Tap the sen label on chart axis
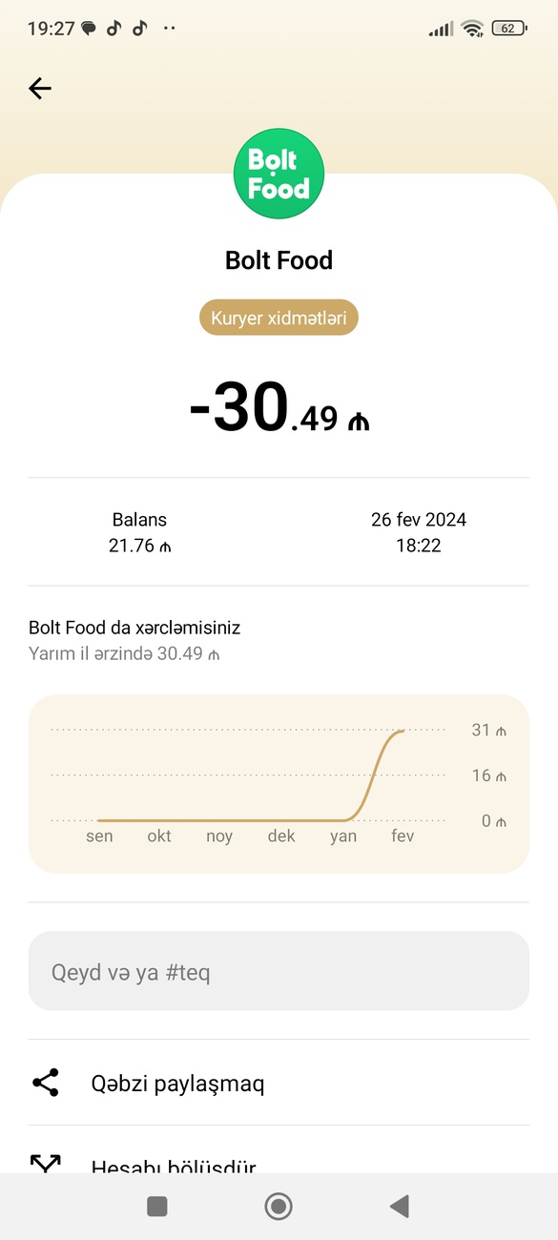Screen dimensions: 558x1240 pyautogui.click(x=99, y=837)
